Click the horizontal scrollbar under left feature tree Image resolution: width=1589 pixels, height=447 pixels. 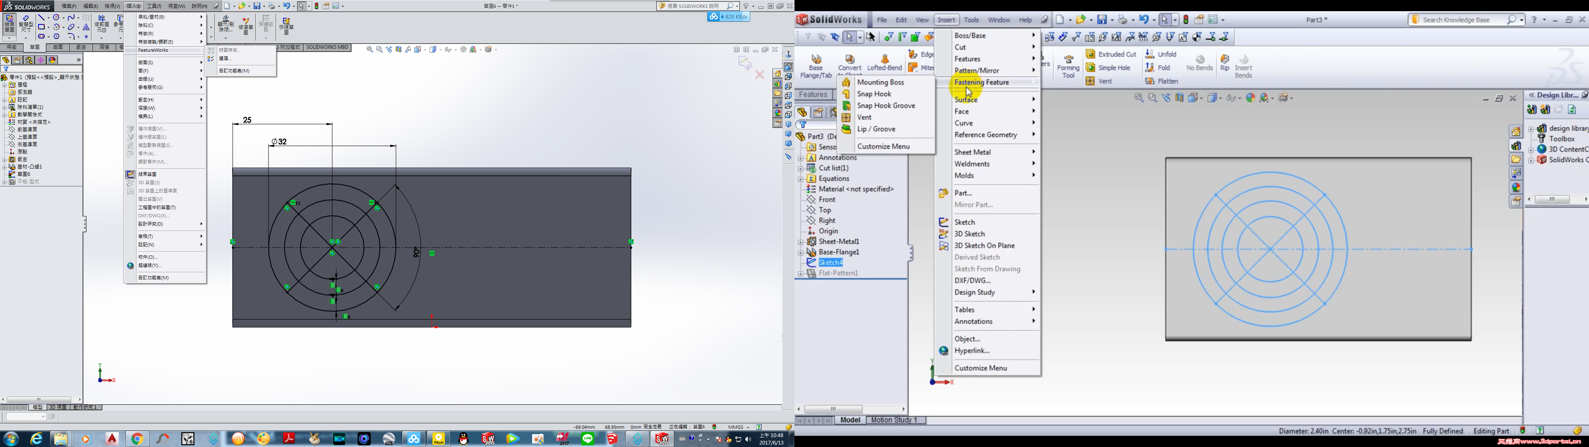pos(42,399)
